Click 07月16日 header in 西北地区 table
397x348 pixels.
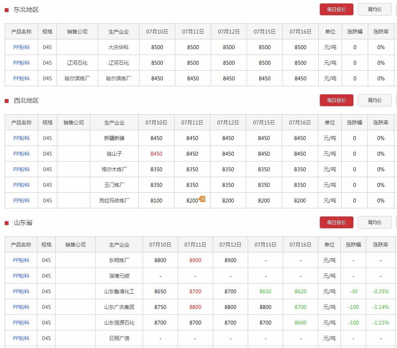[x=300, y=123]
